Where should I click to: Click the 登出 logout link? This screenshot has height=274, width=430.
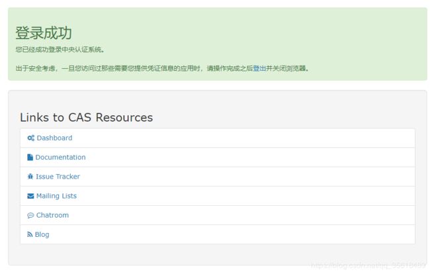tap(259, 68)
